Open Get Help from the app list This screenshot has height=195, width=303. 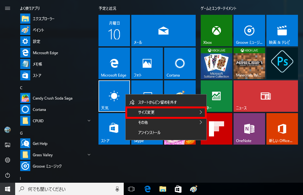coord(55,144)
